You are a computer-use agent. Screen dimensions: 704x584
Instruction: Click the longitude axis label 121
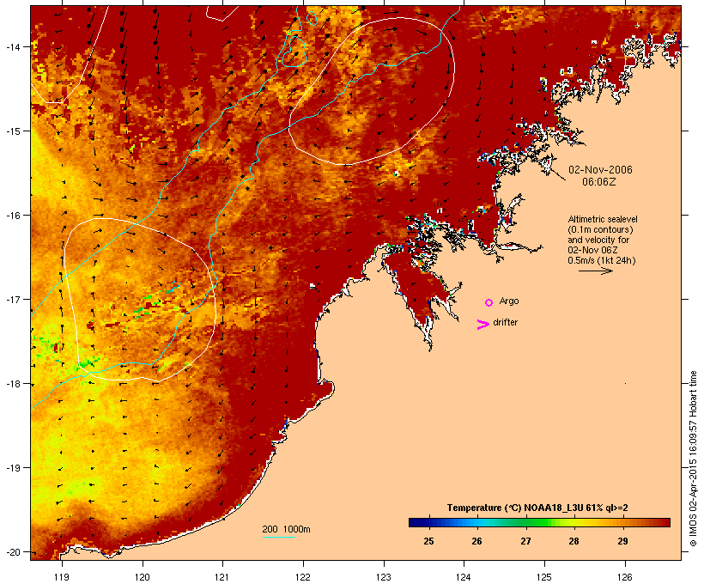(222, 577)
